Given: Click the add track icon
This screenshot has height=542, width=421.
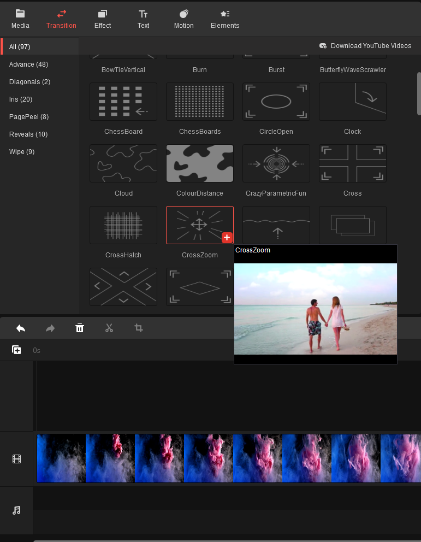Looking at the screenshot, I should 16,350.
